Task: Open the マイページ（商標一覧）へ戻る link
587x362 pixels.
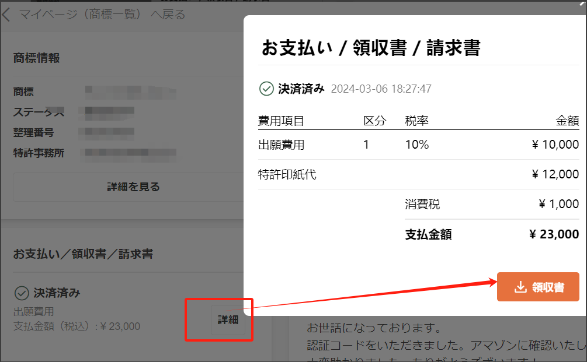Action: tap(102, 15)
